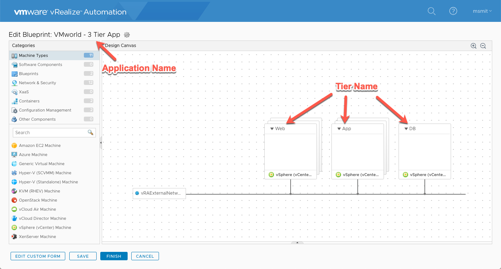Collapse the Categories side panel handle
Viewport: 501px width, 269px height.
pos(101,143)
